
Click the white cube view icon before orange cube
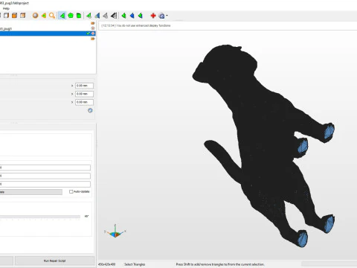pyautogui.click(x=6, y=16)
